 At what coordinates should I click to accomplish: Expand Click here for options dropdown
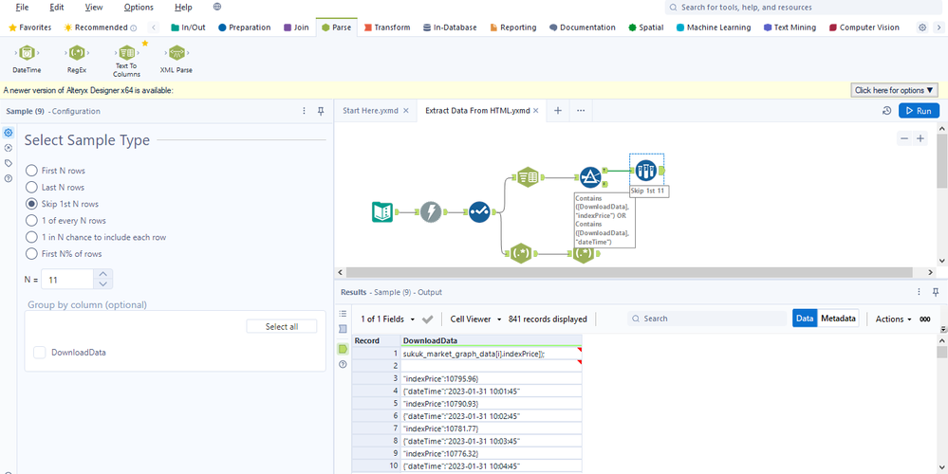coord(894,90)
